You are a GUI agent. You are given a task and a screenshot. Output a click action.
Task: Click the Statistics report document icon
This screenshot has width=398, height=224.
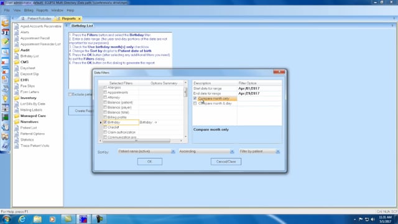coord(17,139)
